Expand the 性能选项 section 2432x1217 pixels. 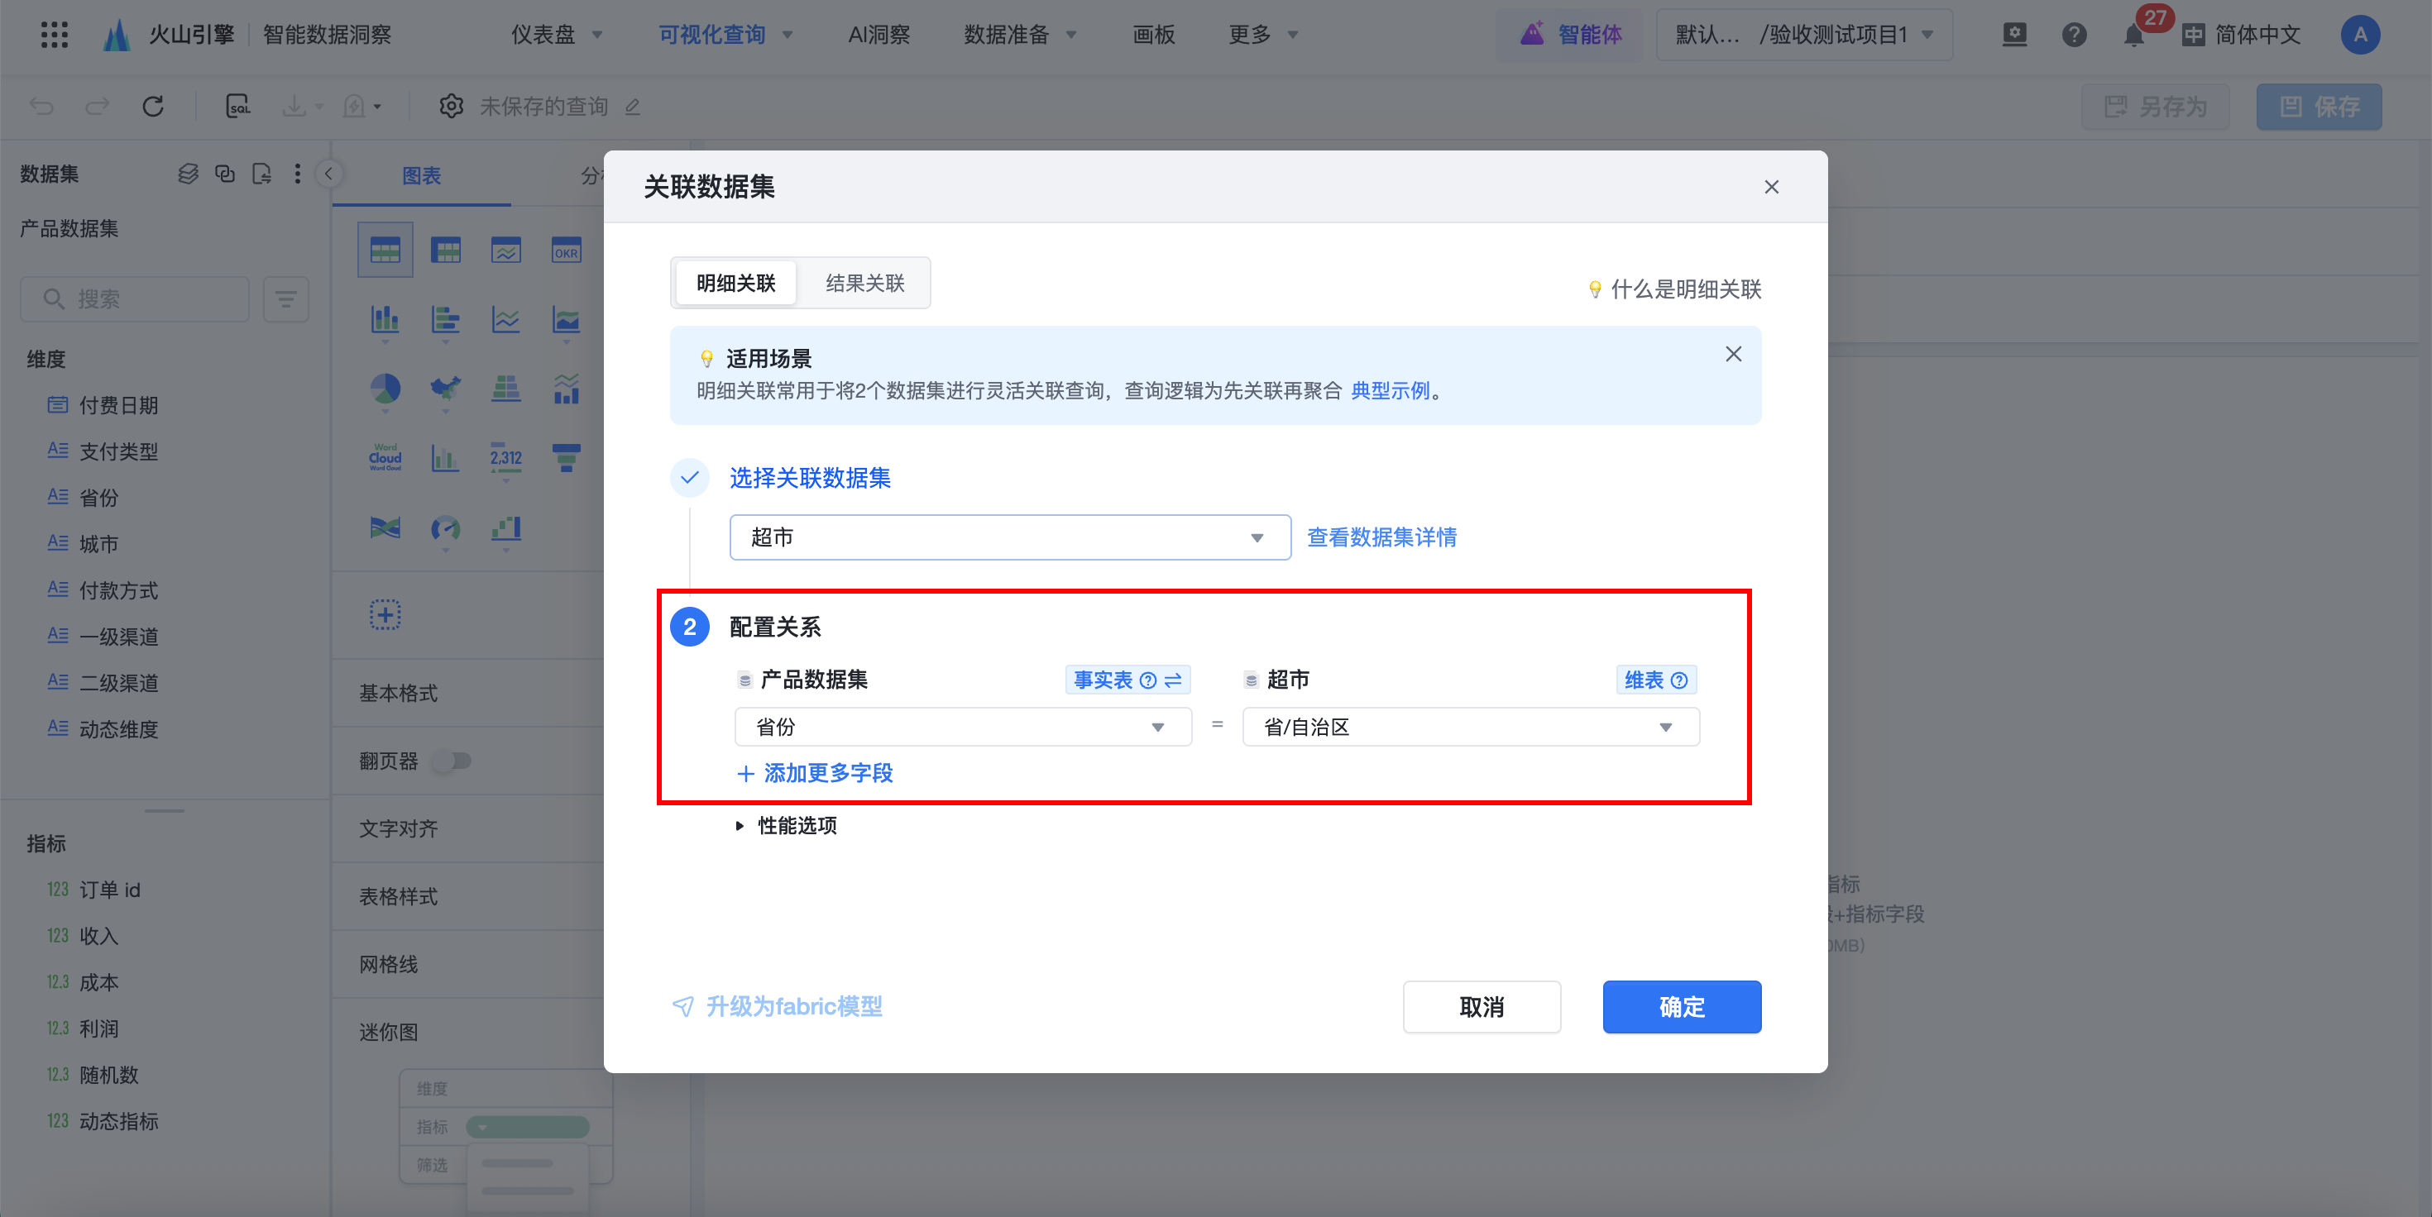click(787, 825)
